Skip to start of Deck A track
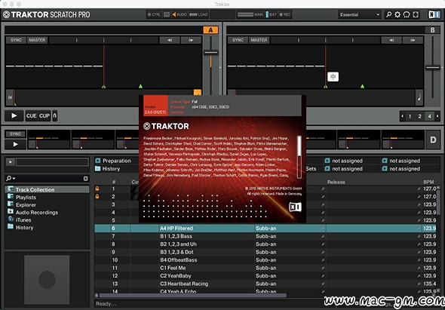Screen dimensions: 445x310 coord(10,97)
